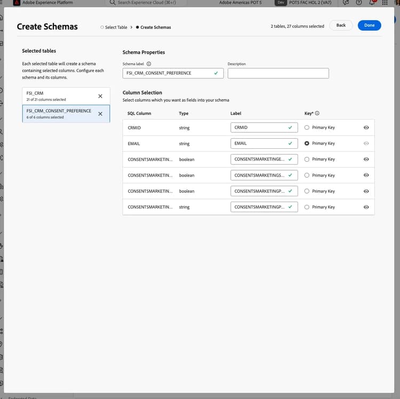This screenshot has height=399, width=400.
Task: Click the Create Schemas breadcrumb step
Action: point(153,27)
